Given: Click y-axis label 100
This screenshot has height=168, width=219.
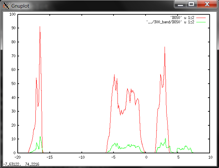Looking at the screenshot, I should tap(12, 14).
